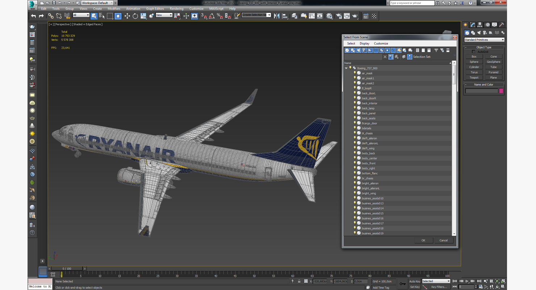Image resolution: width=536 pixels, height=290 pixels.
Task: Collapse the Object Type rollout
Action: pos(484,47)
